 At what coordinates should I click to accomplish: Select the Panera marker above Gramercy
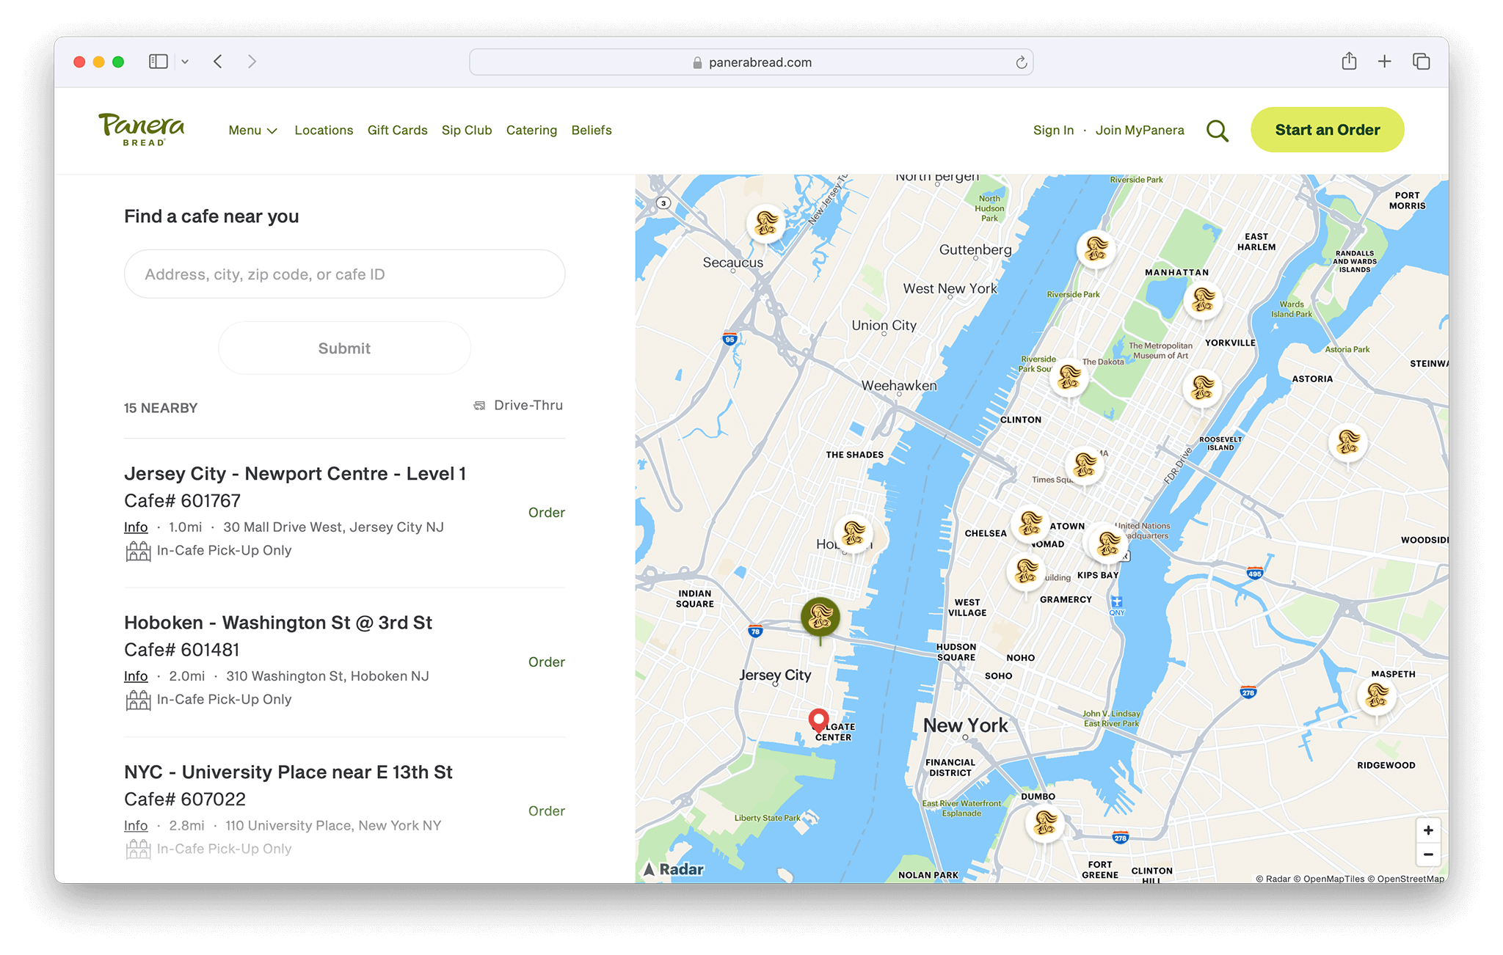(x=1026, y=571)
